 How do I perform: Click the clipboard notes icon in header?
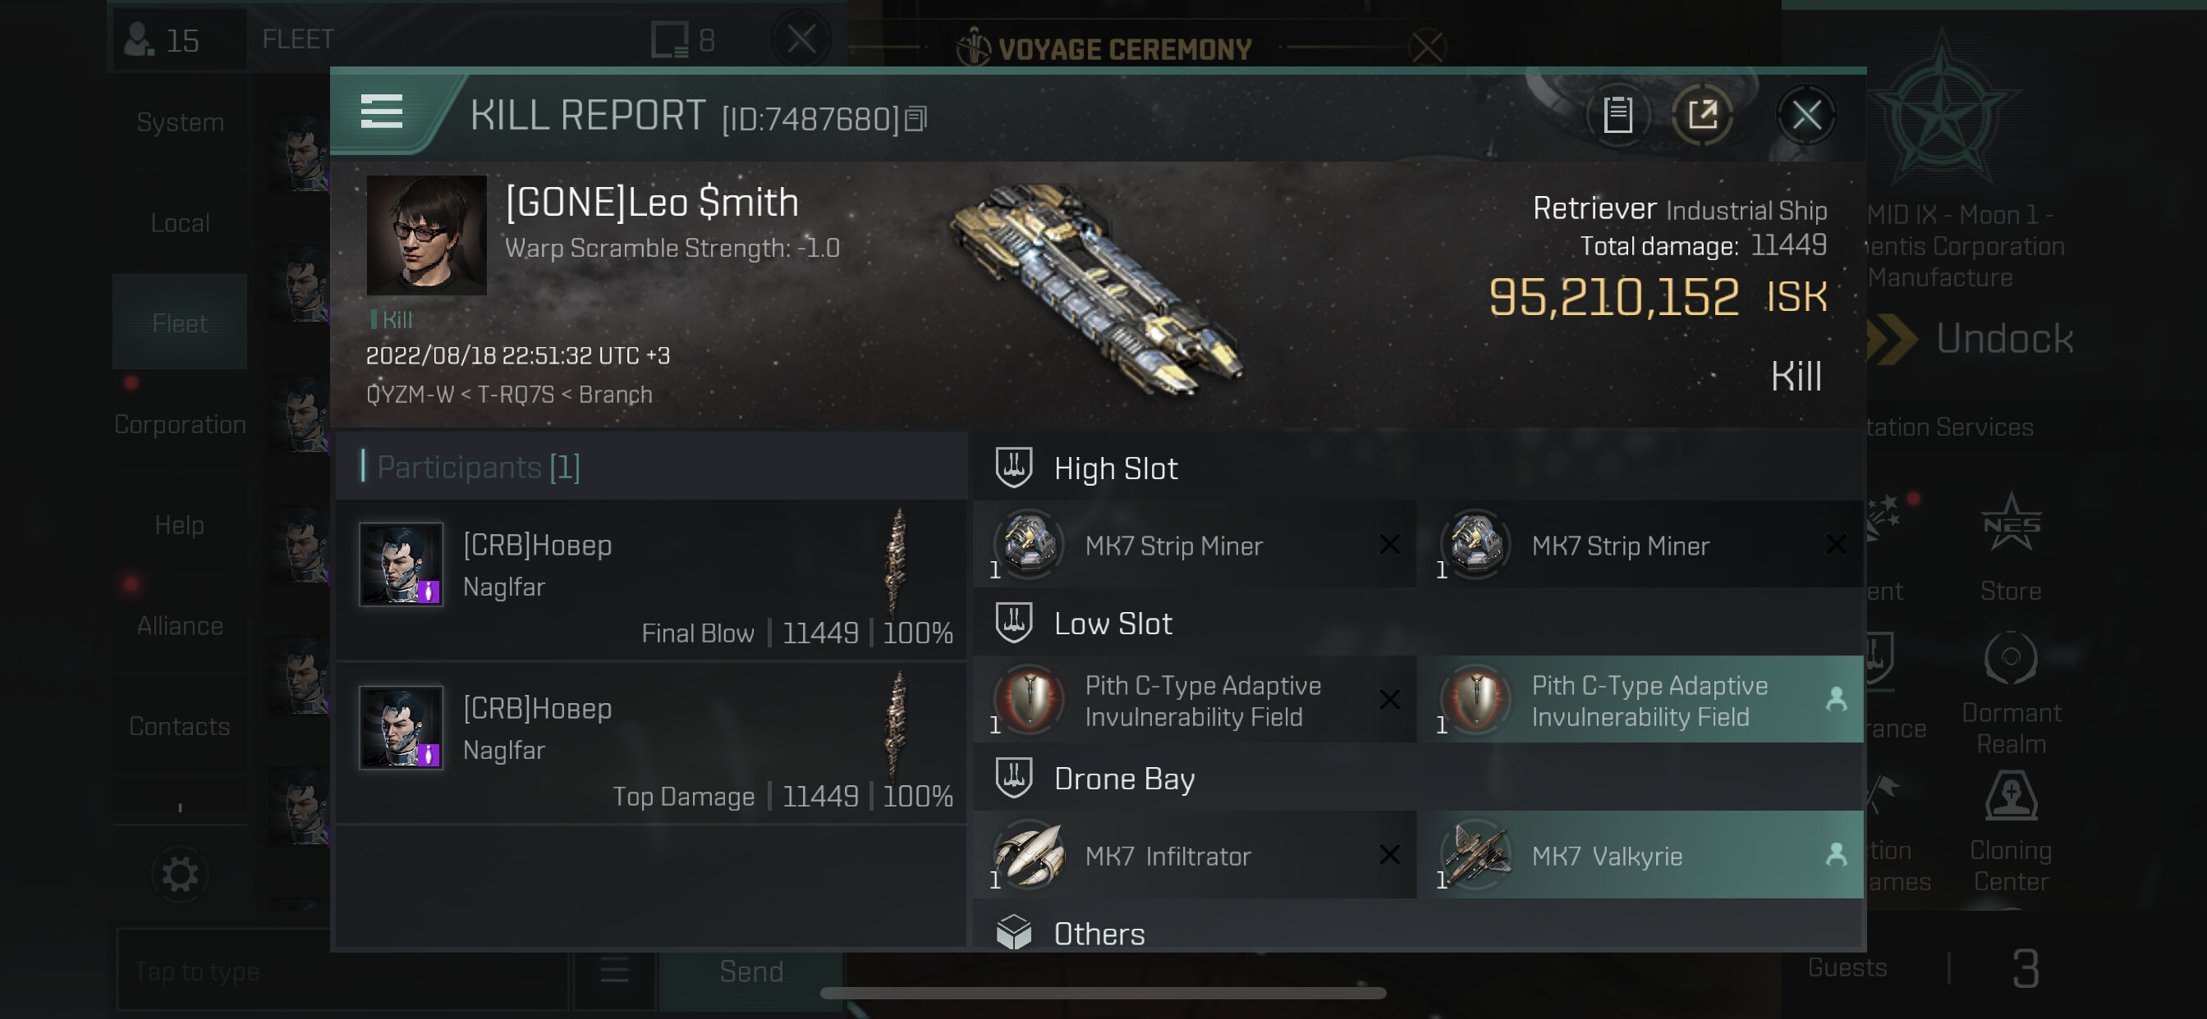coord(1617,115)
